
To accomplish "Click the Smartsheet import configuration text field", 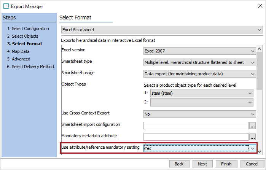I will pyautogui.click(x=196, y=126).
